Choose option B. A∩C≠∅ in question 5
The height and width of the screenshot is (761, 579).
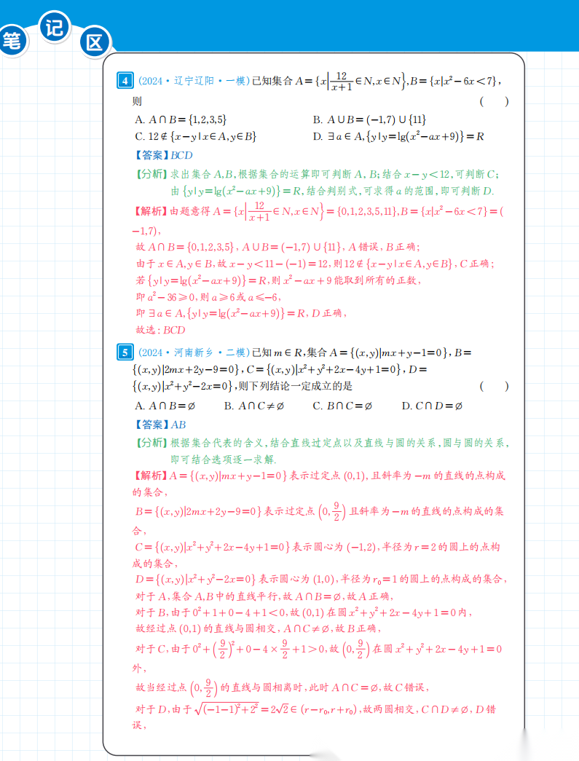click(x=254, y=406)
